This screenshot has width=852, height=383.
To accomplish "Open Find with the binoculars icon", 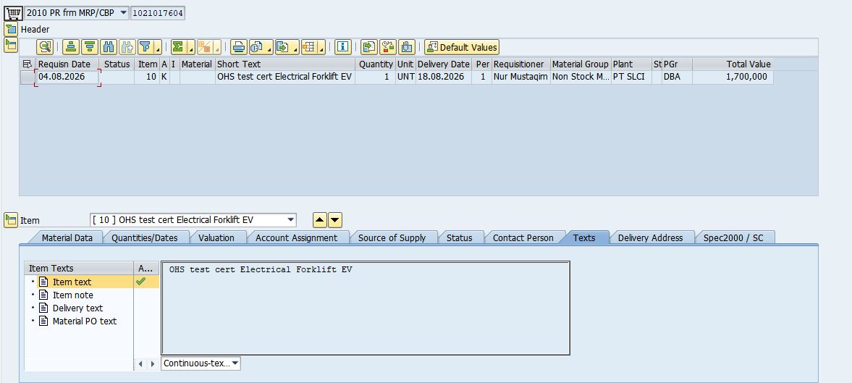I will [x=109, y=47].
